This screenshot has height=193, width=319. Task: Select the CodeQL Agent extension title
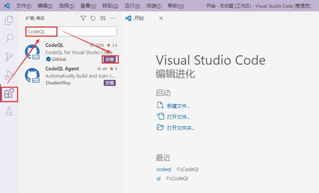click(x=62, y=68)
